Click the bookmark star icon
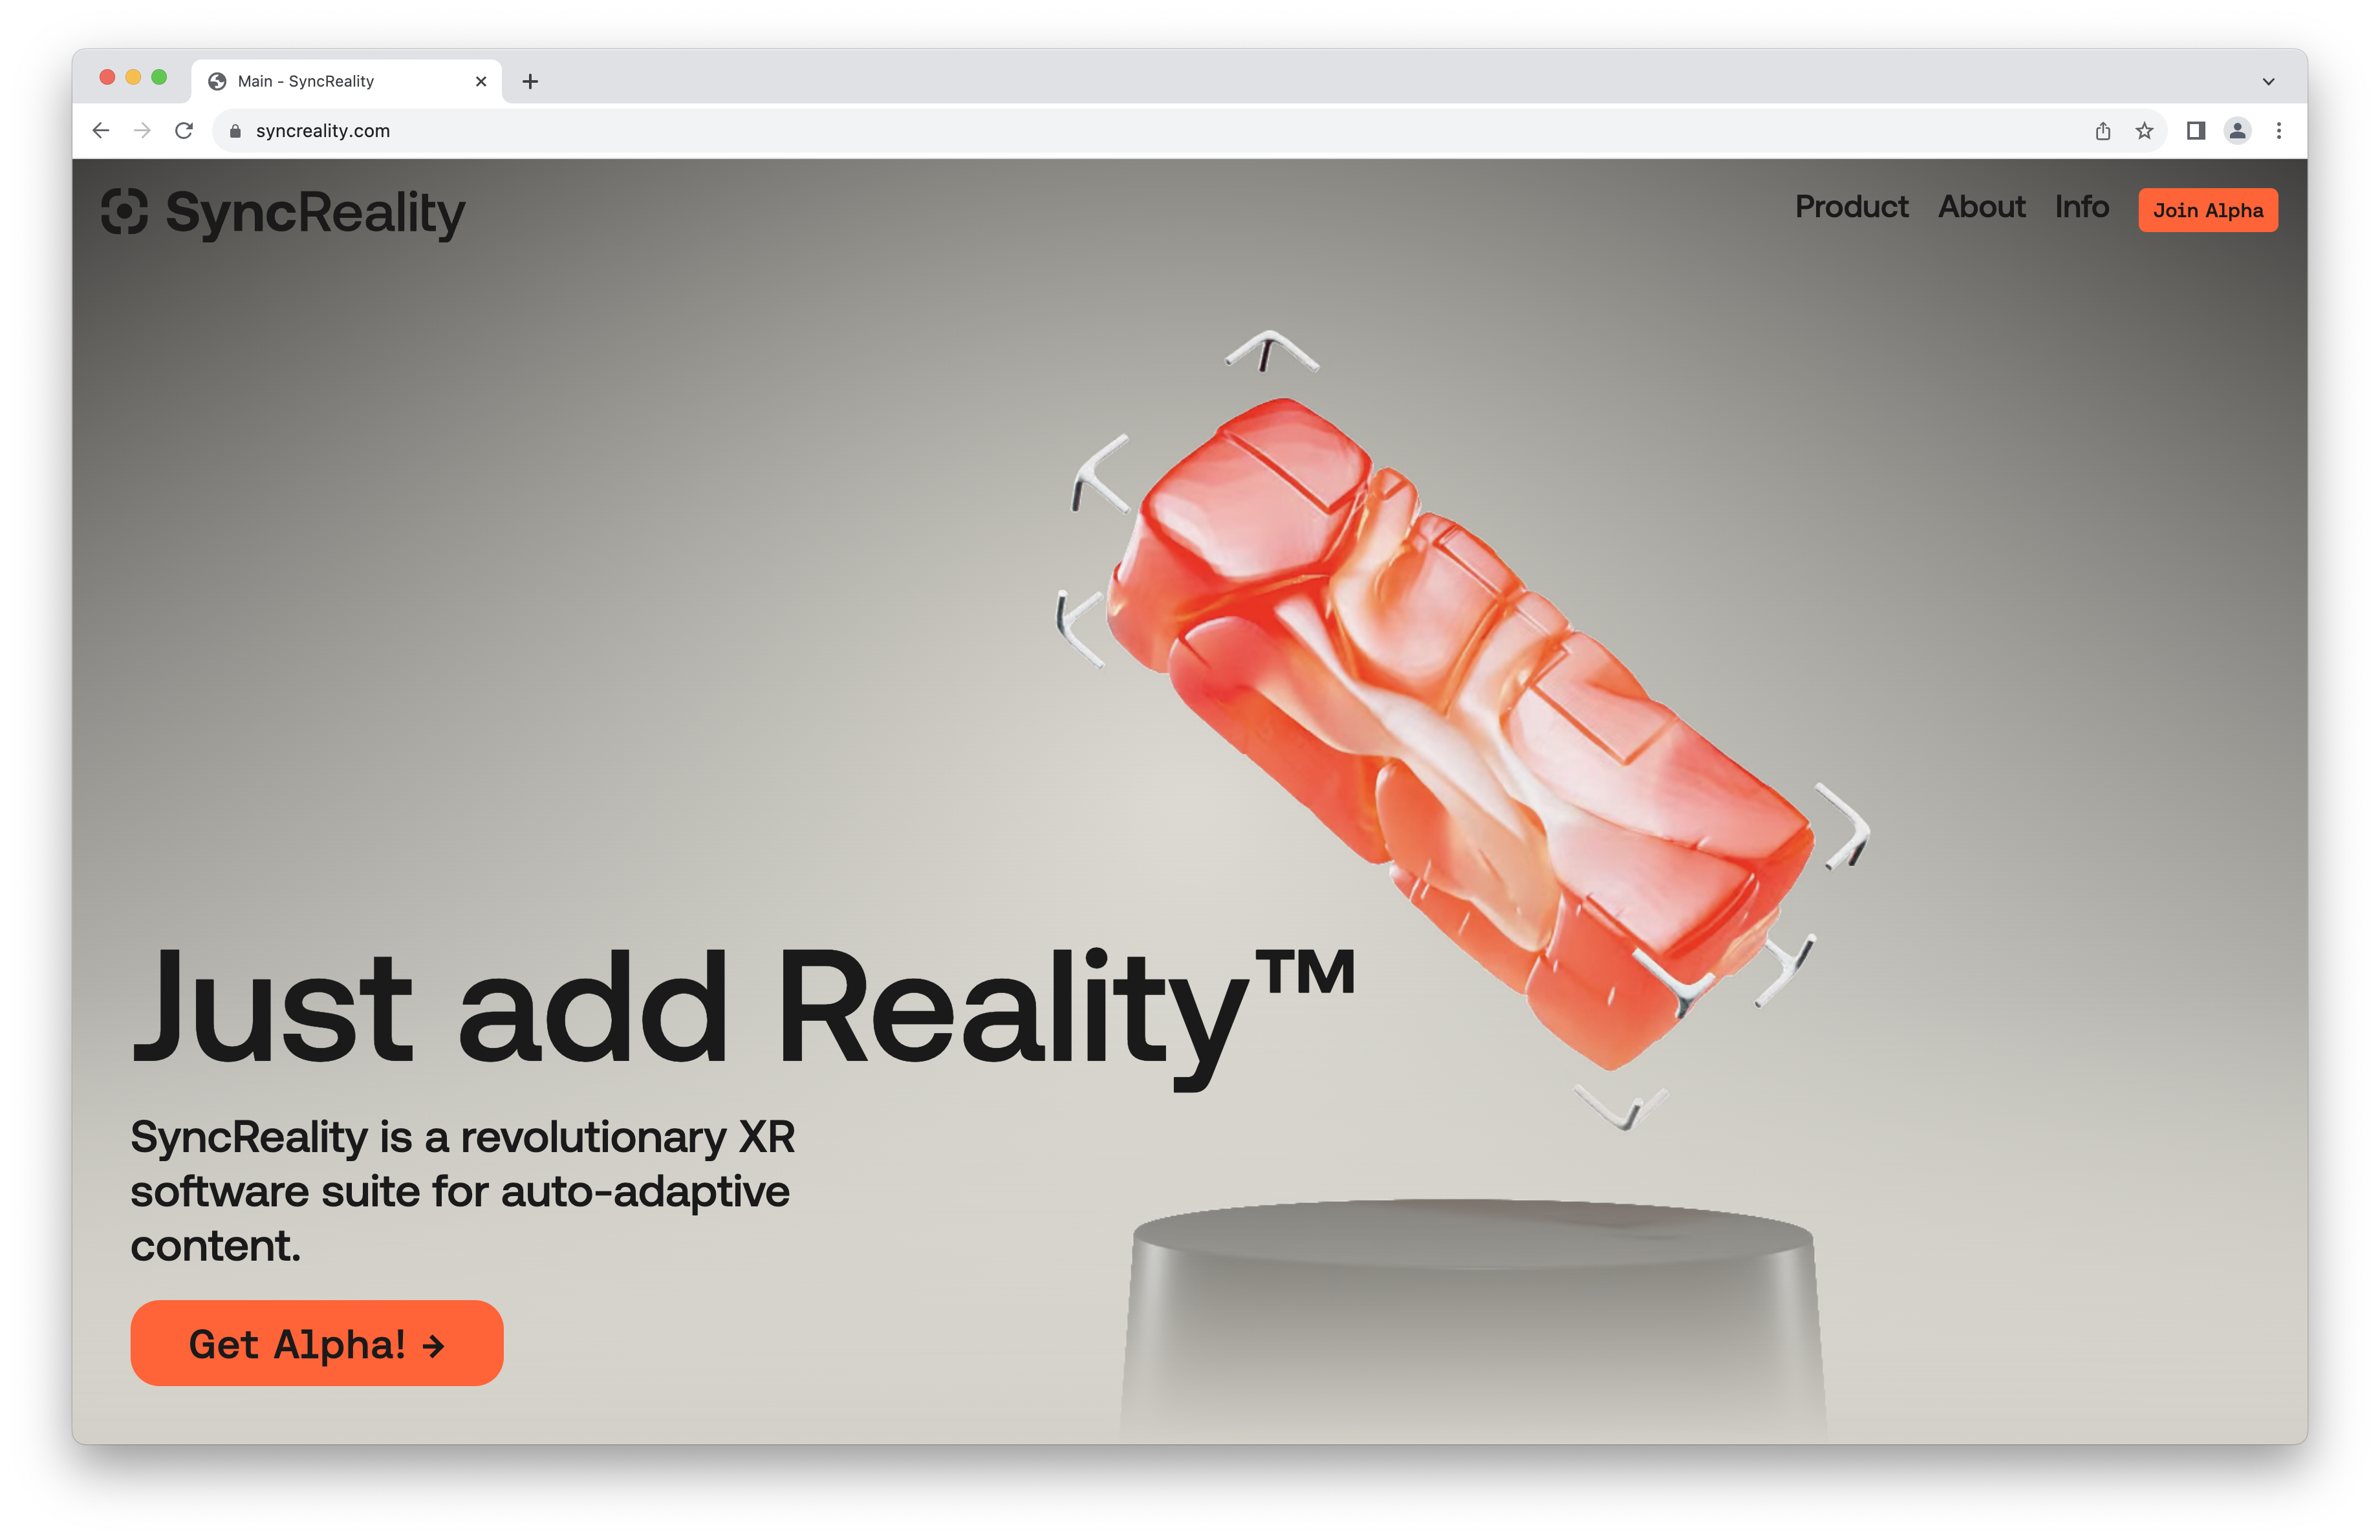 [2137, 130]
